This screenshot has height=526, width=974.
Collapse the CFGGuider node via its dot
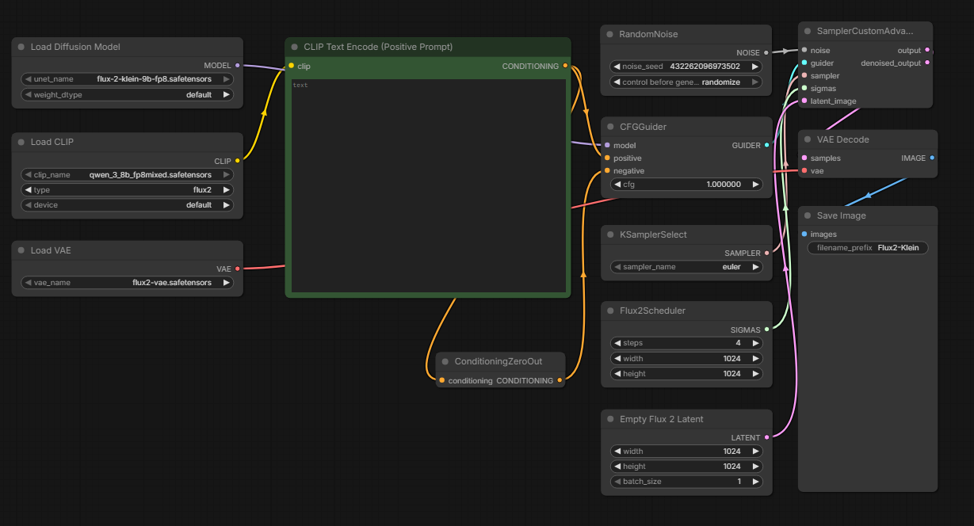(x=610, y=127)
